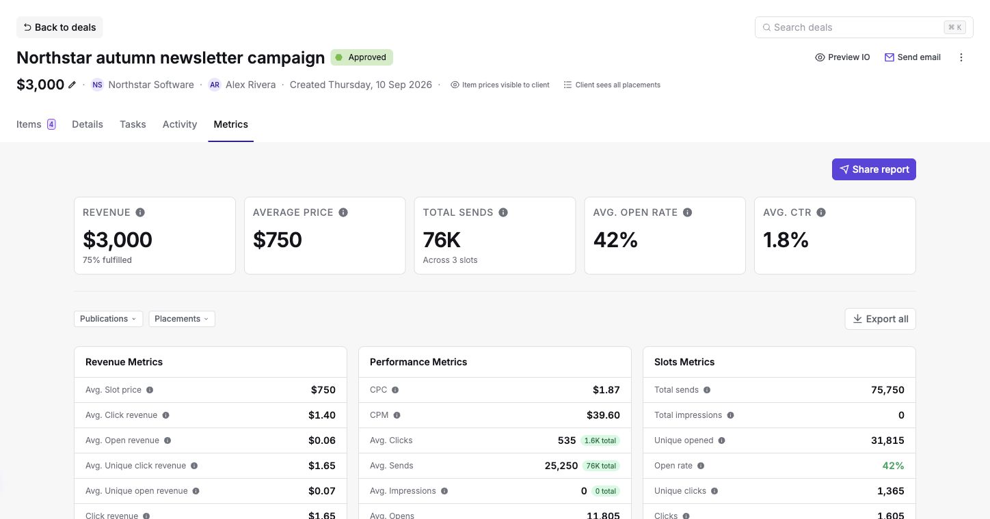Image resolution: width=990 pixels, height=519 pixels.
Task: Show info for Slots Metrics Total sends
Action: [x=707, y=390]
